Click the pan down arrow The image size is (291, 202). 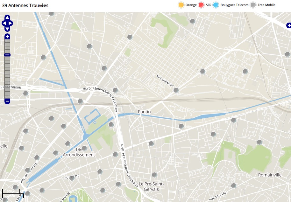(x=7, y=28)
